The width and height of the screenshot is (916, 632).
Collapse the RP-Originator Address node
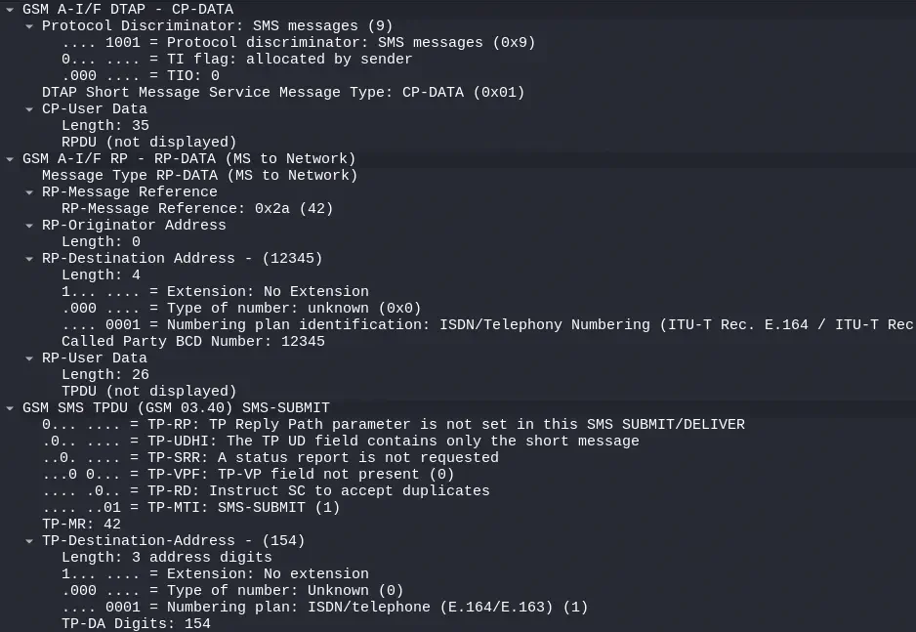(x=29, y=226)
